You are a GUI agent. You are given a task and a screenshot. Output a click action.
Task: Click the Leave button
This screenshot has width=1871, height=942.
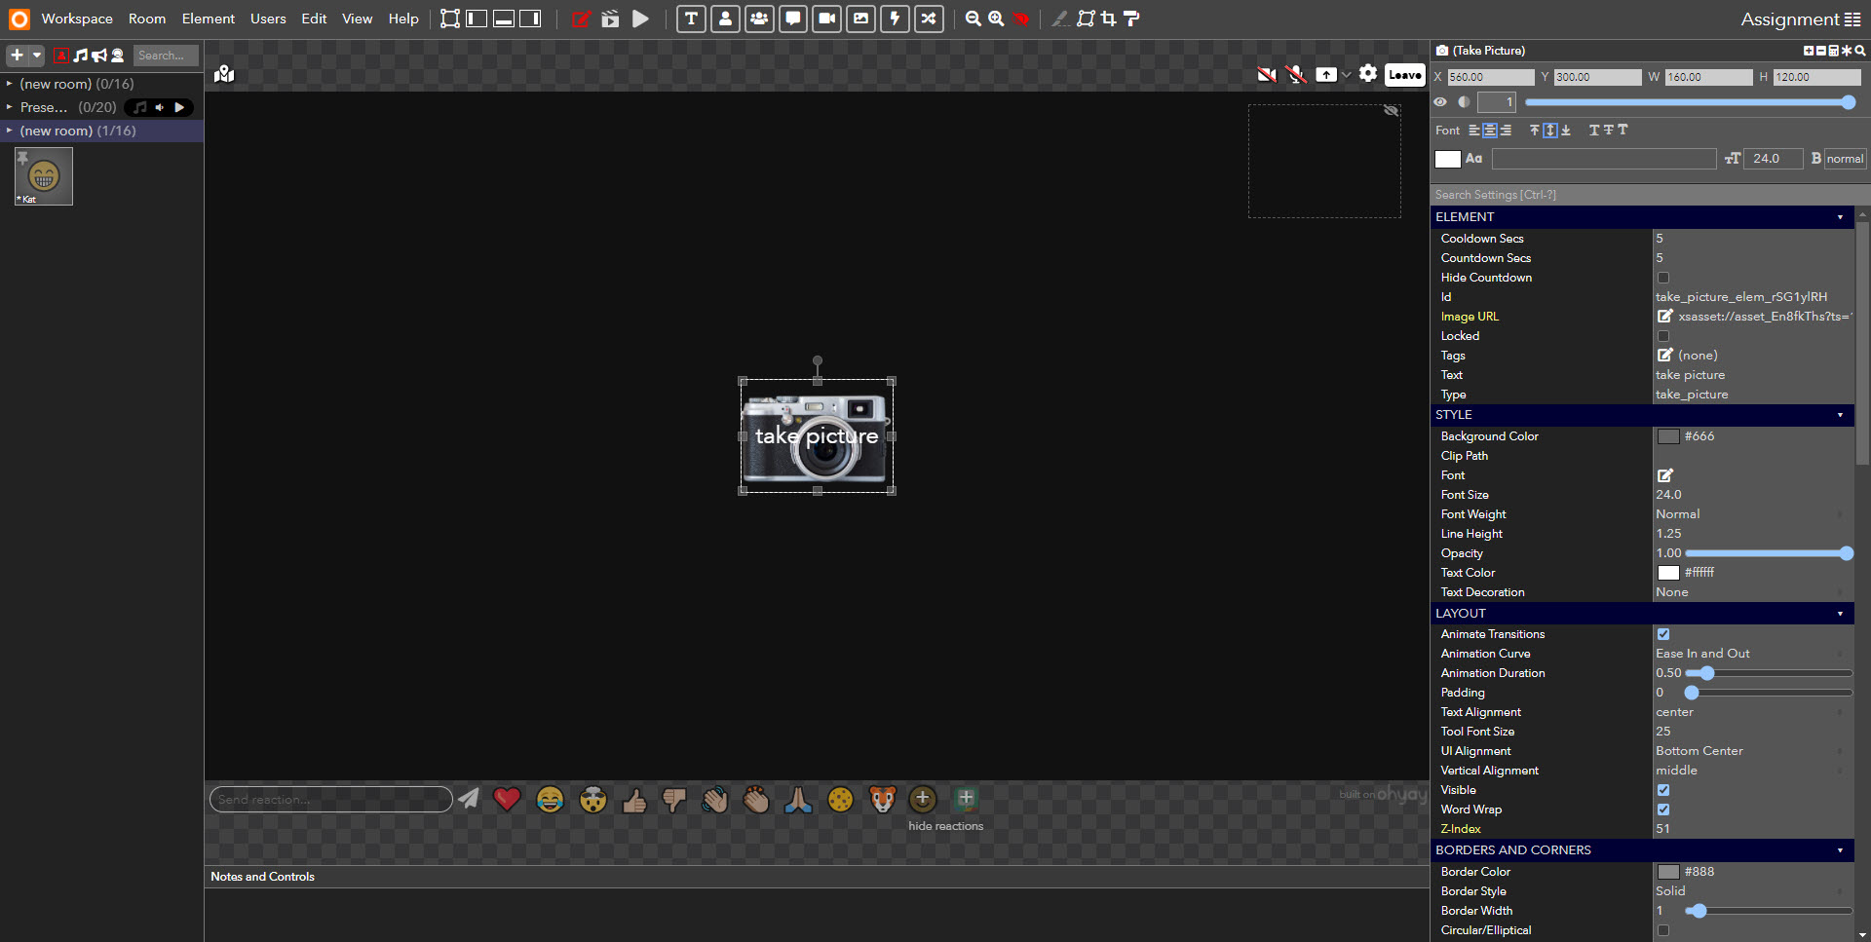(1404, 74)
